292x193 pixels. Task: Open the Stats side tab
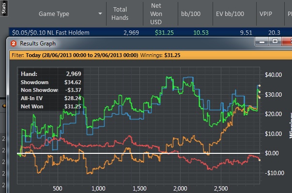4,8
